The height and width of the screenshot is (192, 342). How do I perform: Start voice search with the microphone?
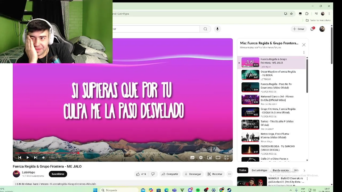(x=217, y=29)
